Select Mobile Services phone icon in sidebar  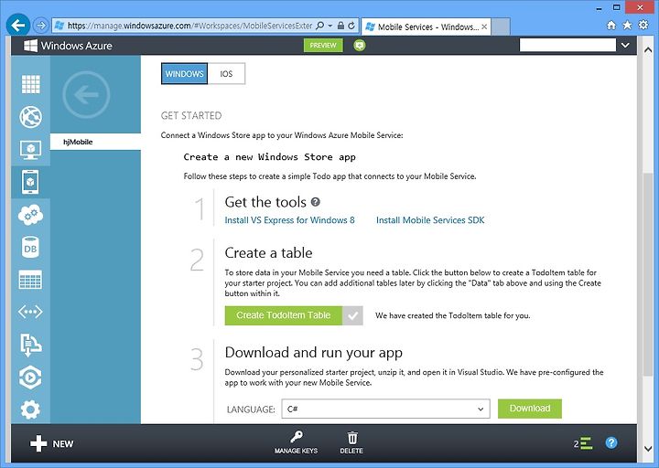30,182
